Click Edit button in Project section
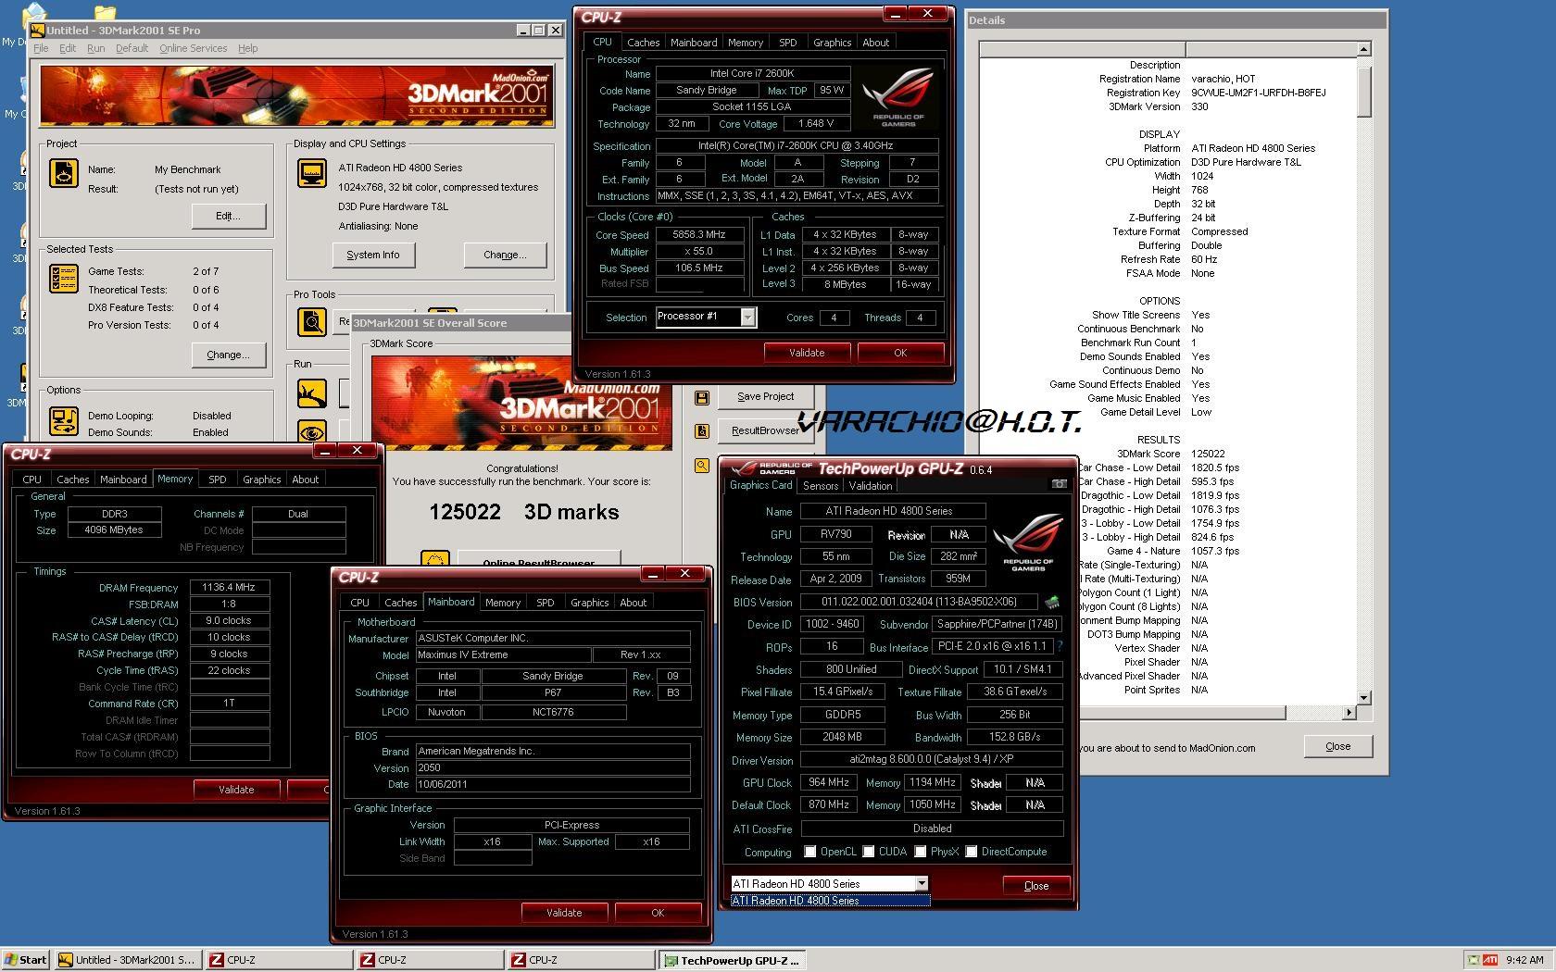 [x=228, y=216]
